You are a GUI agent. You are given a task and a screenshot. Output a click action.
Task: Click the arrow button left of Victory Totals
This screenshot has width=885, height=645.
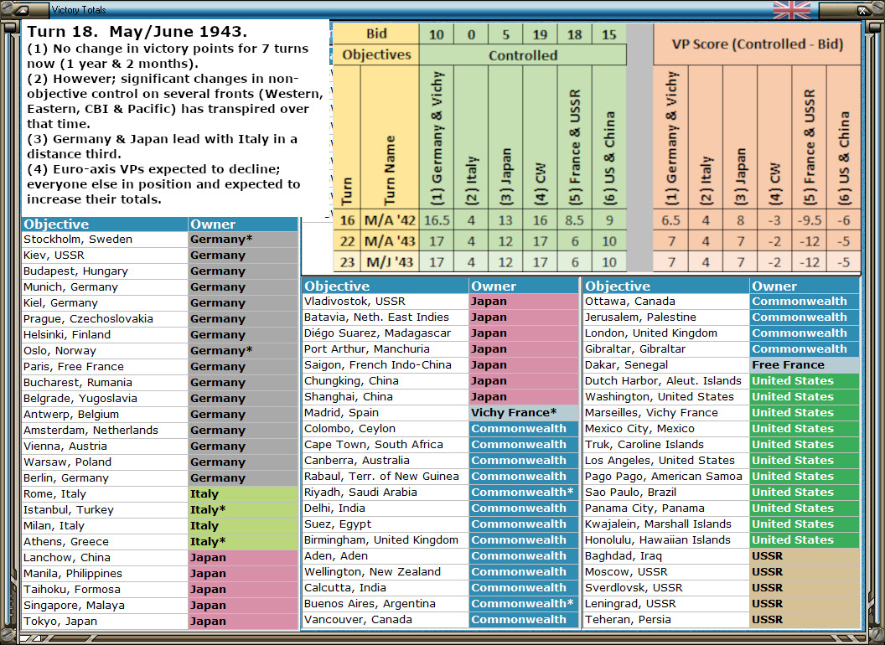pyautogui.click(x=23, y=9)
